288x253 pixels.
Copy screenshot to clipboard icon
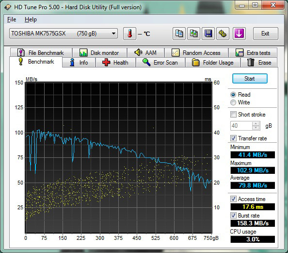coord(193,34)
